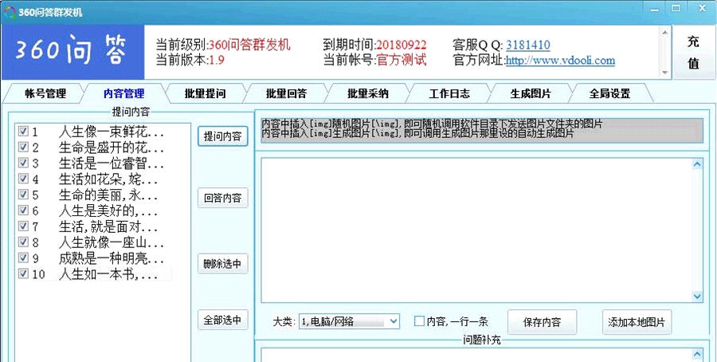Click the expiry date value 20180922

[x=402, y=45]
